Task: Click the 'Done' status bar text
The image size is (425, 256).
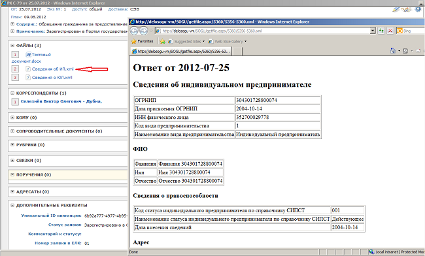Action: 133,252
